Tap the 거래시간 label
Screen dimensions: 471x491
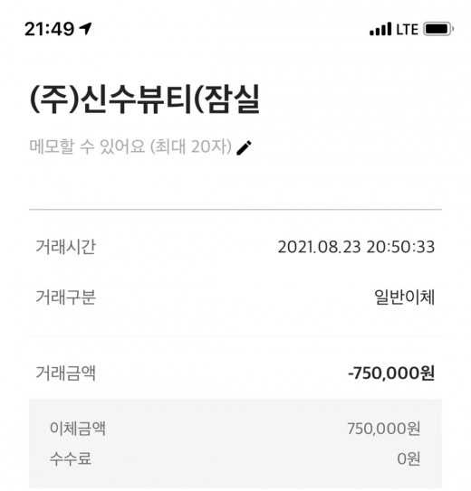coord(65,247)
